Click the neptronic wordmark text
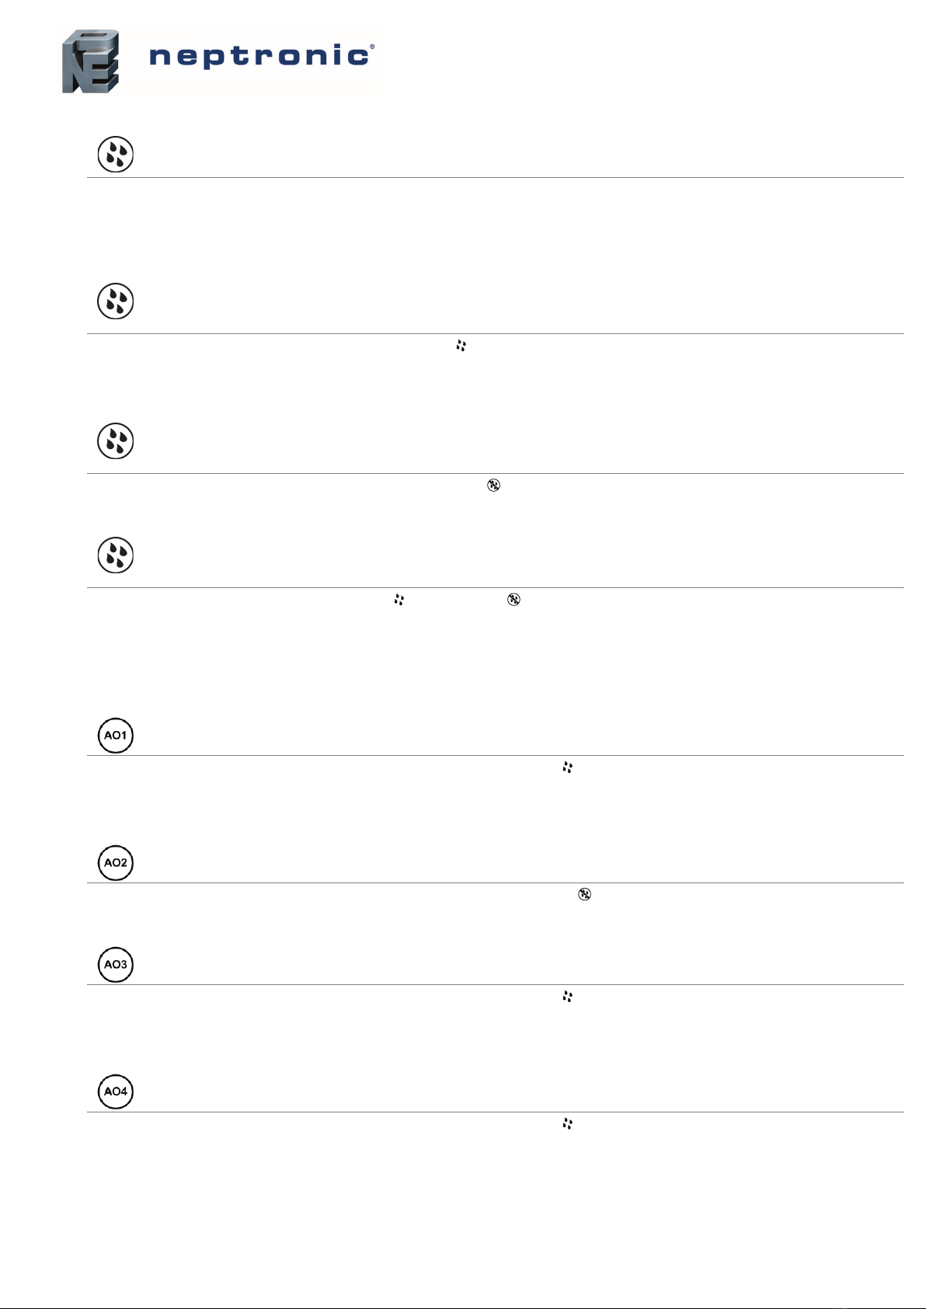Screen dimensions: 926x1309 click(x=257, y=57)
